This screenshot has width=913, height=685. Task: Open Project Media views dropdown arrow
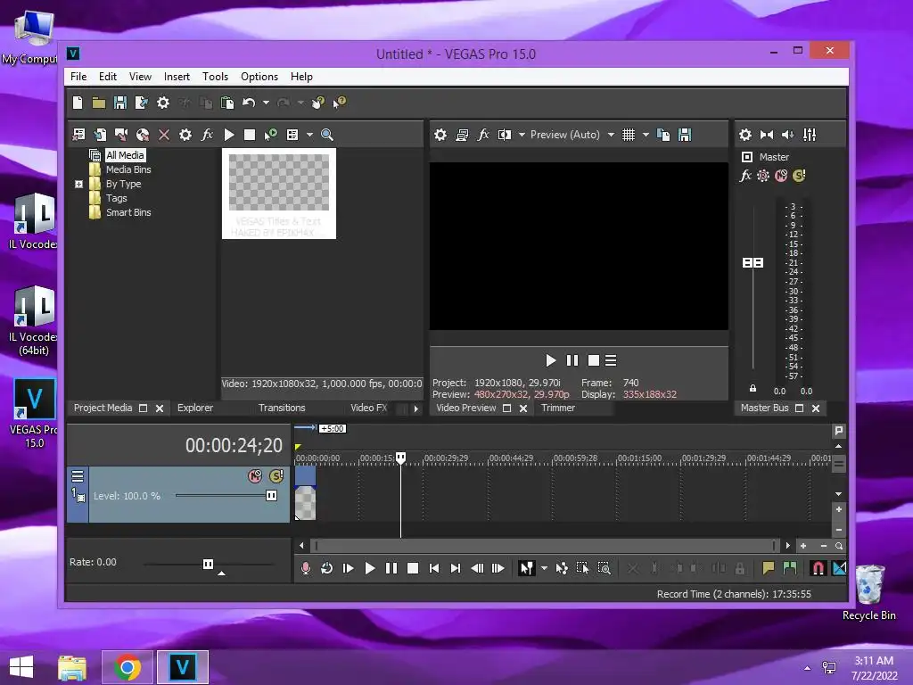pos(309,136)
